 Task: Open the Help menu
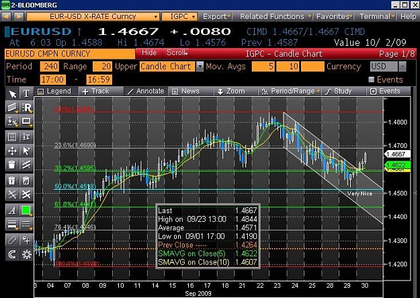(408, 17)
